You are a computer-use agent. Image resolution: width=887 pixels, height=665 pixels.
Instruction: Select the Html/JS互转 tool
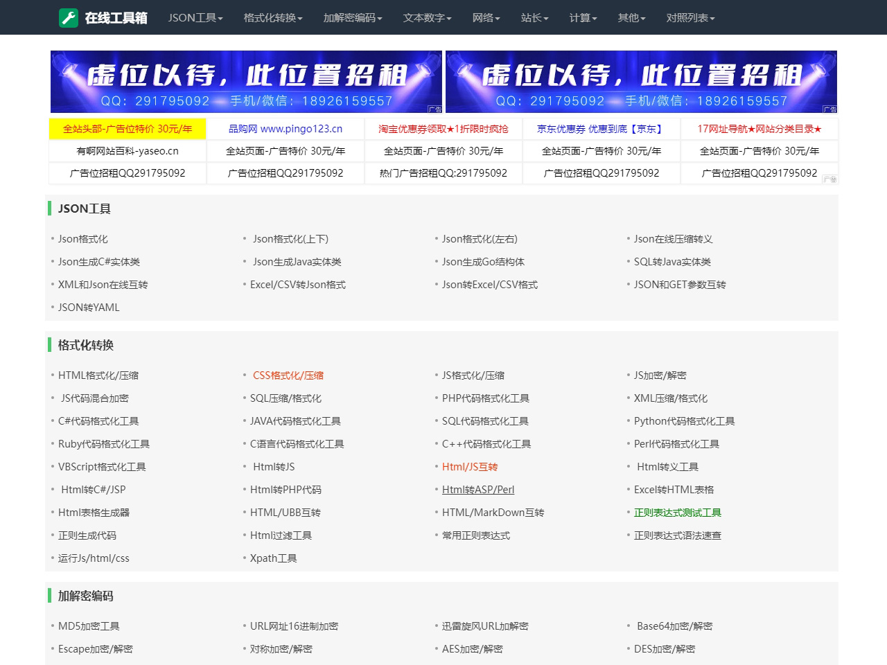[x=469, y=466]
